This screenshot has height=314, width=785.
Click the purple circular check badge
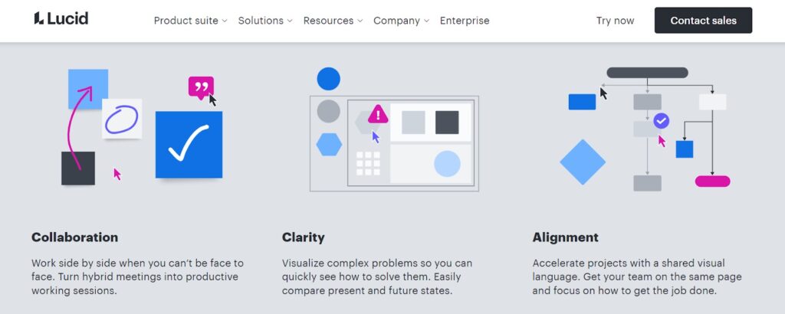pos(662,120)
